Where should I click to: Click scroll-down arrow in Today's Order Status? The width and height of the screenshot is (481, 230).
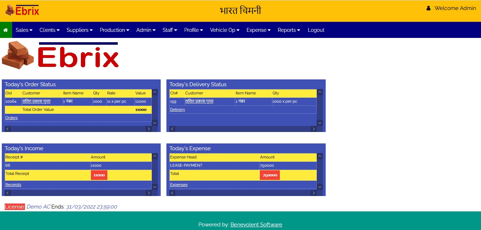point(155,123)
